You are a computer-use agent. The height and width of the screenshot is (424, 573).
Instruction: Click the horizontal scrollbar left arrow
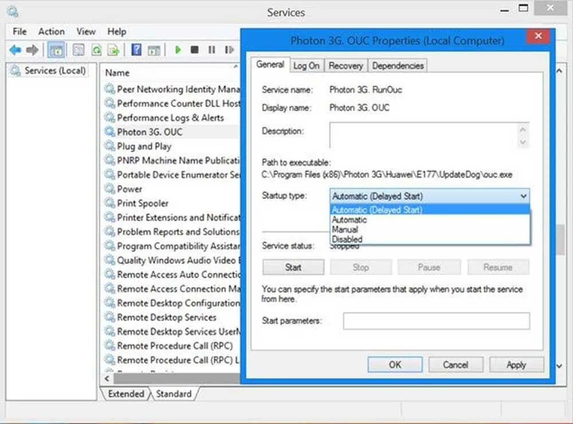(x=107, y=378)
